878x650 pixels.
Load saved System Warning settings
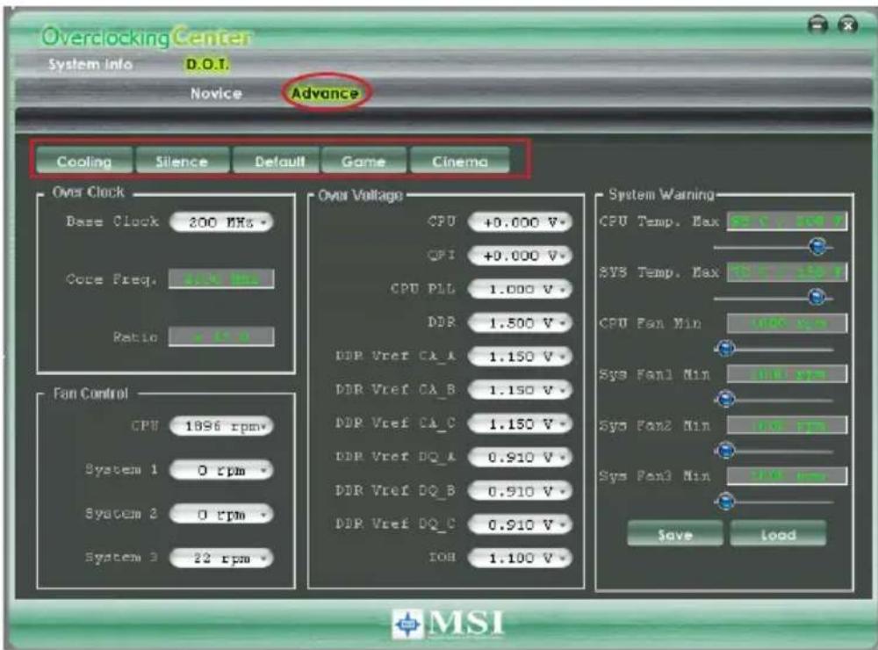tap(778, 533)
